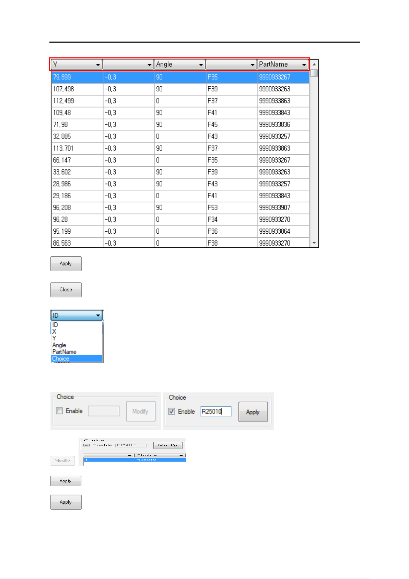Toggle the tiny Enable checkbox in miniature Choice panel
Viewport: 409px width, 579px height.
coord(86,445)
